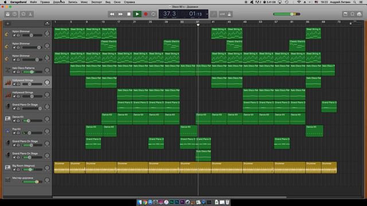Solo the Pop Kit track

pyautogui.click(x=18, y=133)
